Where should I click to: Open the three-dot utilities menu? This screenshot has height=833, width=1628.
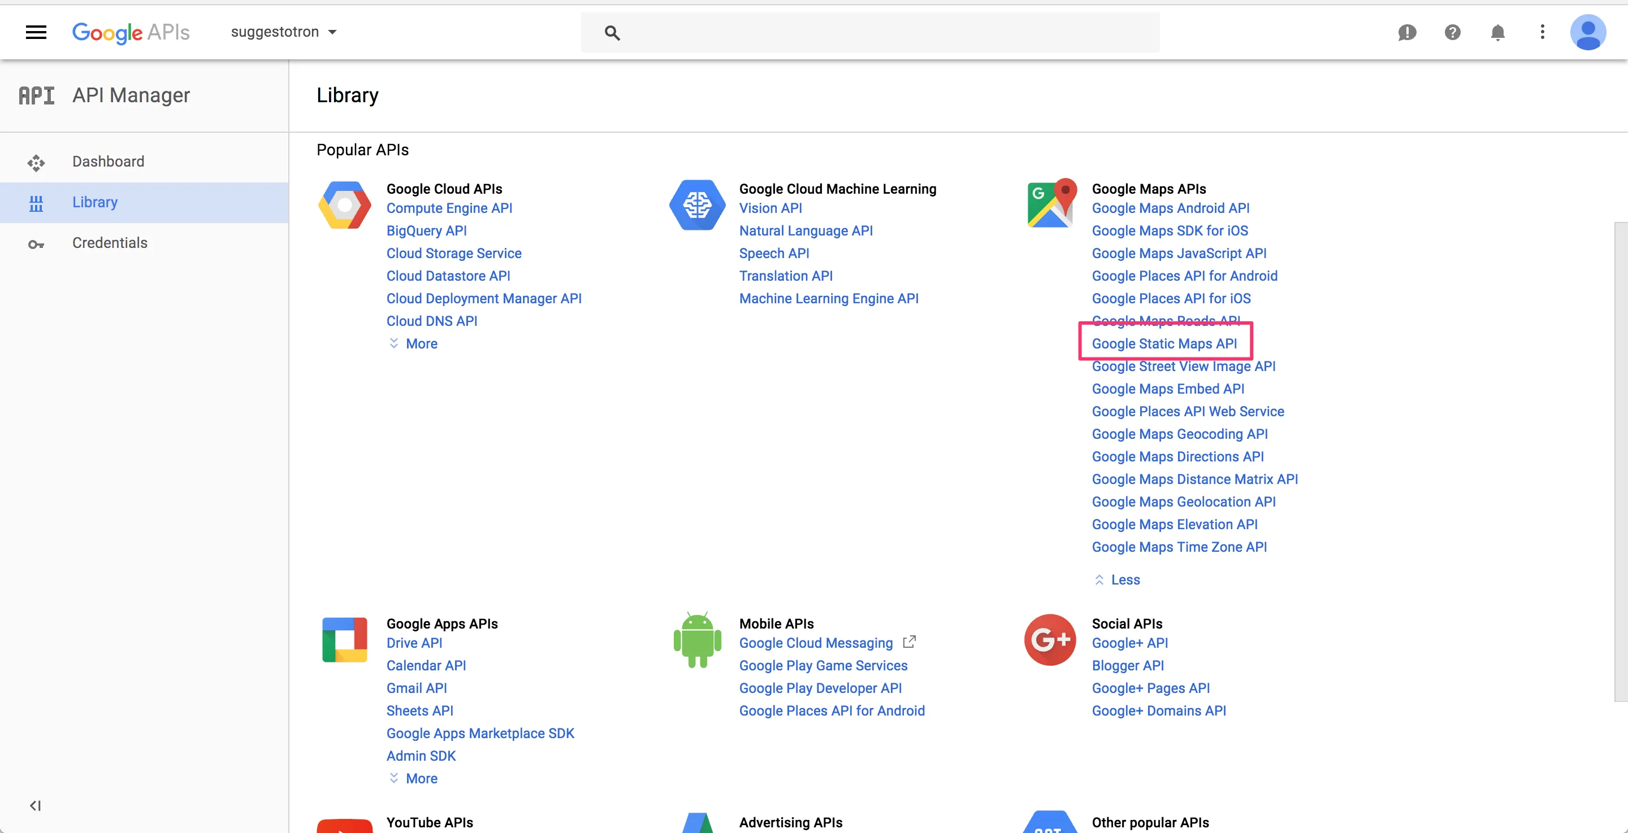[1542, 32]
